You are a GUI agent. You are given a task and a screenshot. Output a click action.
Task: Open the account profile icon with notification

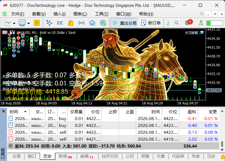coord(189,22)
